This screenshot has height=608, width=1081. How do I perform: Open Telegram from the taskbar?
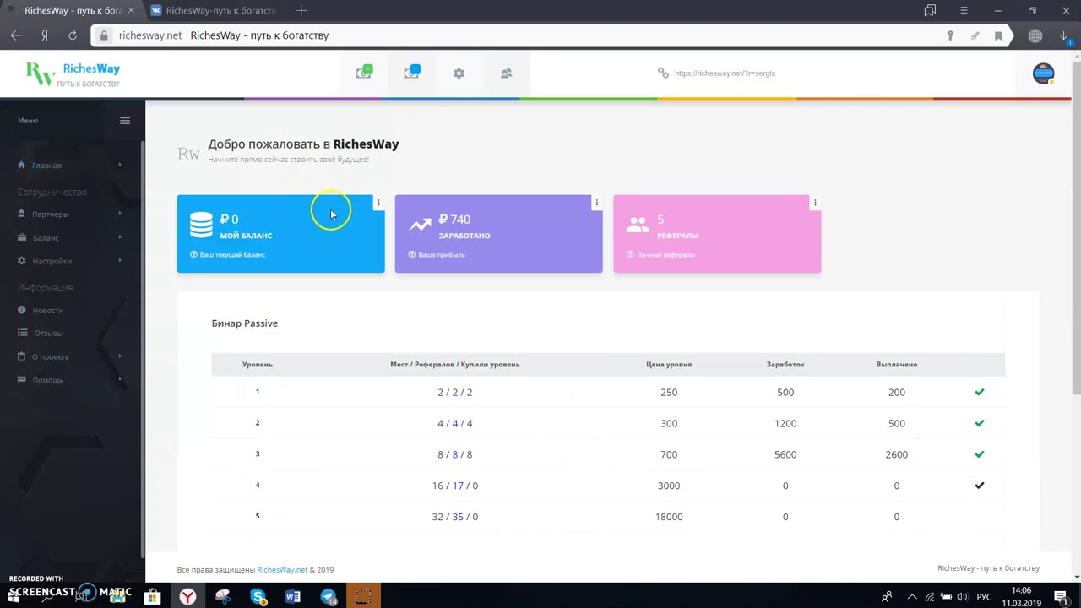(329, 596)
